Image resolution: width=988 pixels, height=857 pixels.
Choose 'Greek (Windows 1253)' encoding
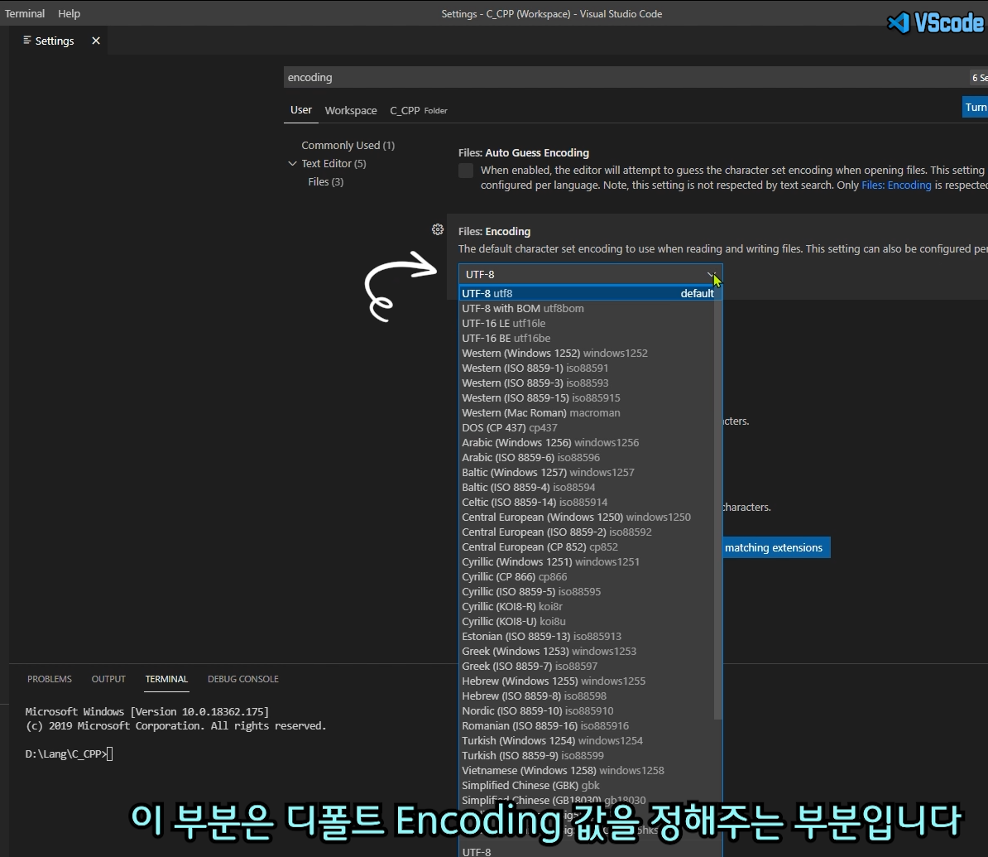pyautogui.click(x=588, y=652)
